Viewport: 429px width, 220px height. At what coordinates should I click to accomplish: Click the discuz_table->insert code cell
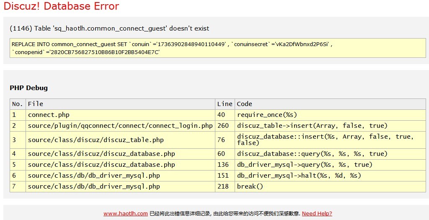point(312,126)
